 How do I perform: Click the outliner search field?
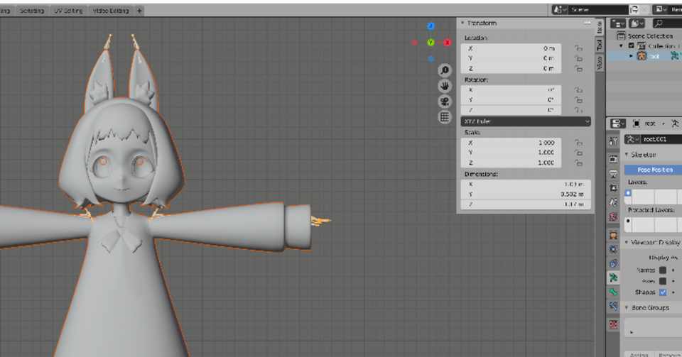click(668, 23)
